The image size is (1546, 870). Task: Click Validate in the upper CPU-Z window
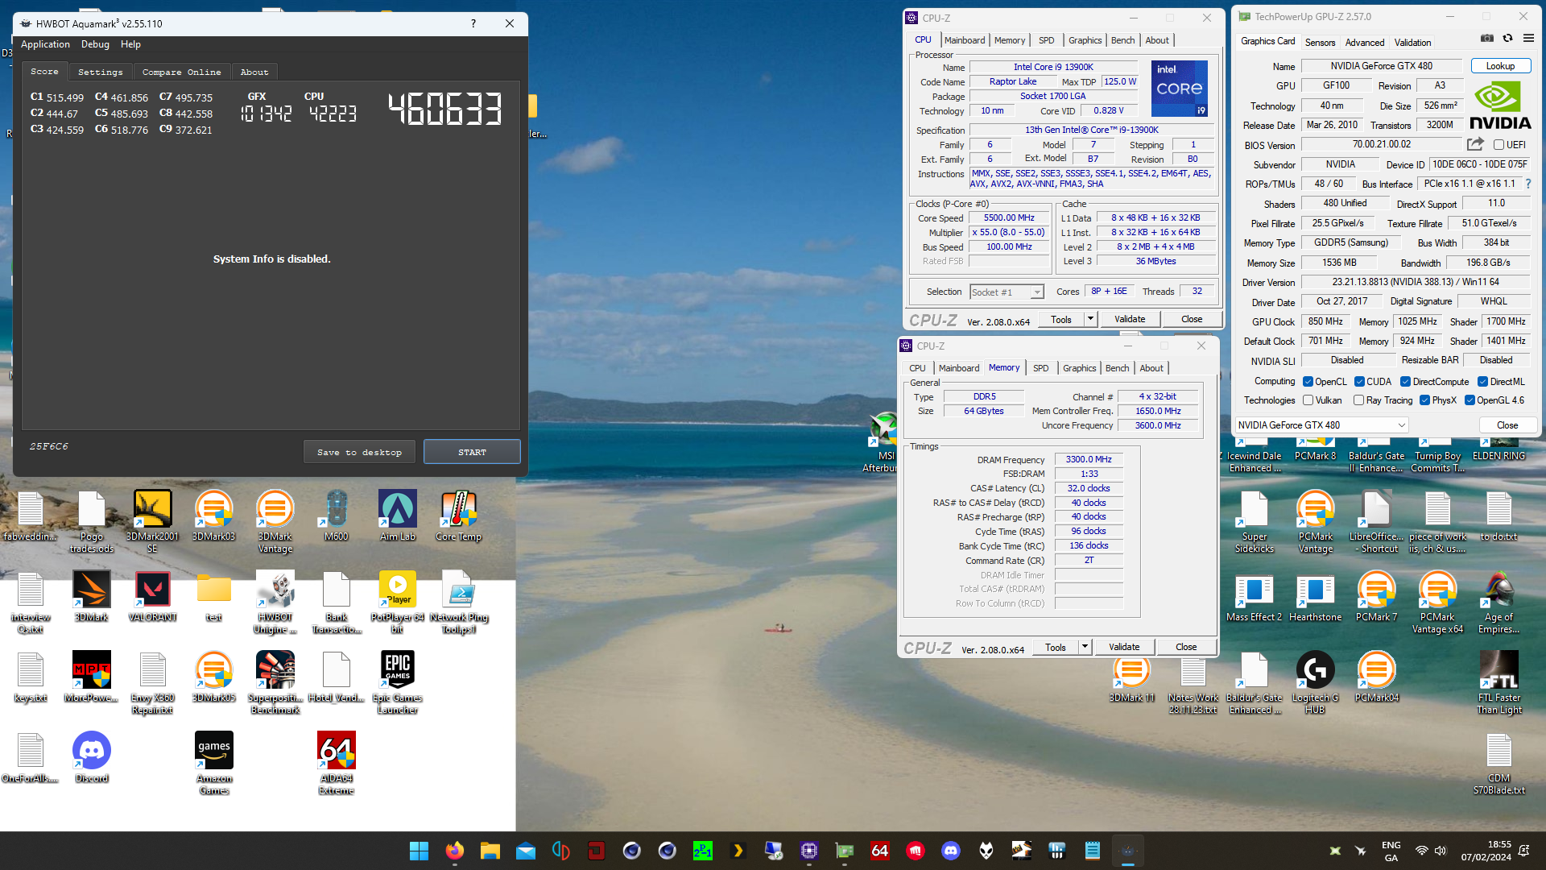point(1130,319)
